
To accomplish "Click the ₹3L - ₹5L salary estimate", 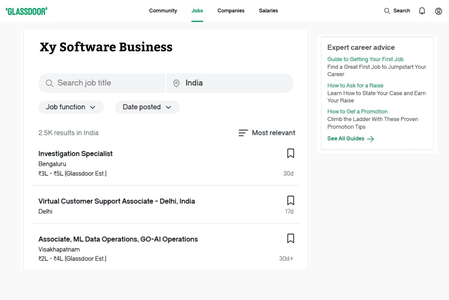I will 72,173.
